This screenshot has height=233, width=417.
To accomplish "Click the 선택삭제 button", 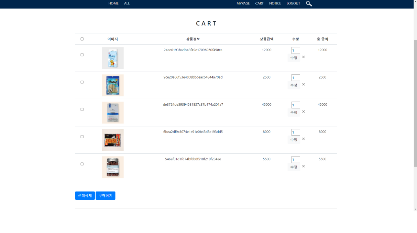I will (85, 196).
